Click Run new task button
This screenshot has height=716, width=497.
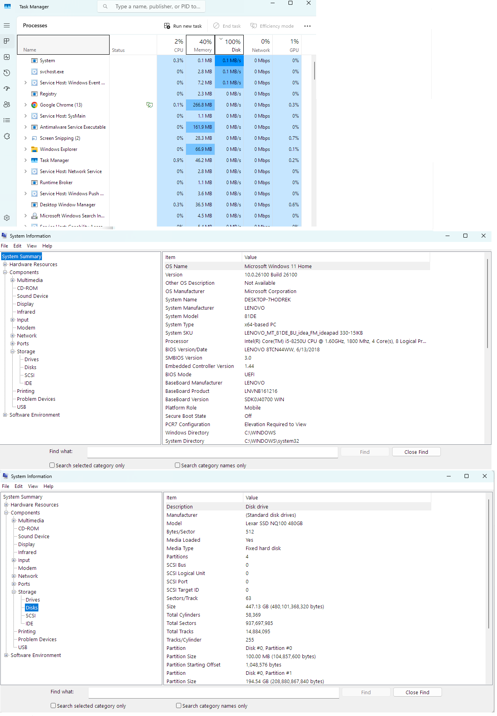tap(183, 26)
